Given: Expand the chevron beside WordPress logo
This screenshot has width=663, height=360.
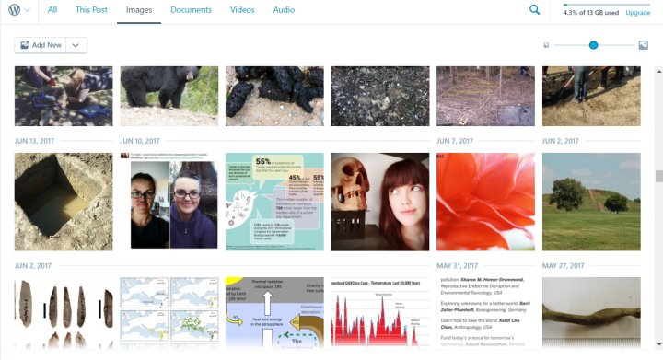Looking at the screenshot, I should [27, 10].
